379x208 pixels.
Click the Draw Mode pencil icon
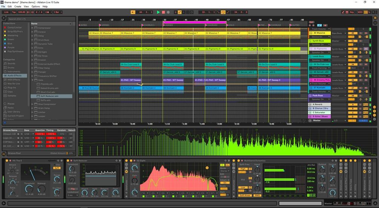coord(343,12)
